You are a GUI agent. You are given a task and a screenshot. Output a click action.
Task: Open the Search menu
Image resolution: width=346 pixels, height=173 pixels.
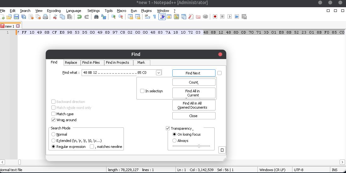(25, 11)
